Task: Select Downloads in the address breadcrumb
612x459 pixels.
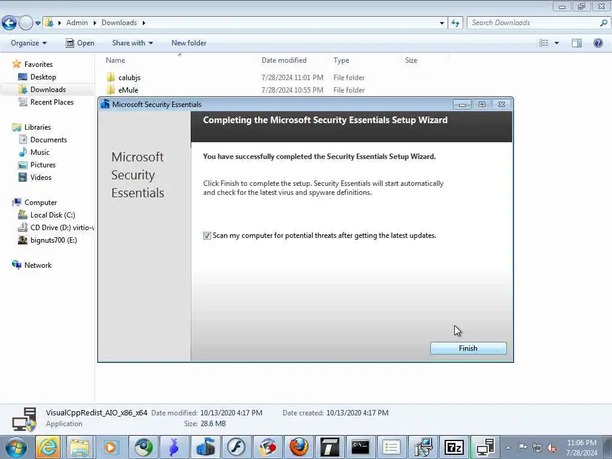Action: pos(119,23)
